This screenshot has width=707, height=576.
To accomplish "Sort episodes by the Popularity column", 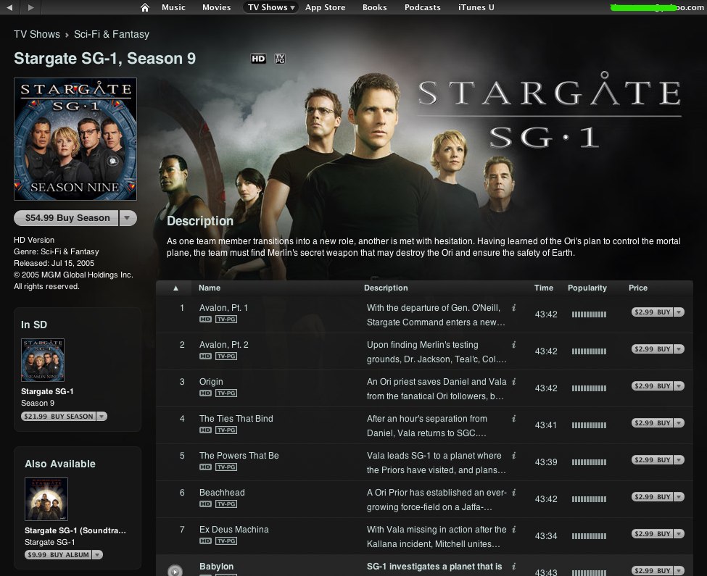I will (587, 288).
